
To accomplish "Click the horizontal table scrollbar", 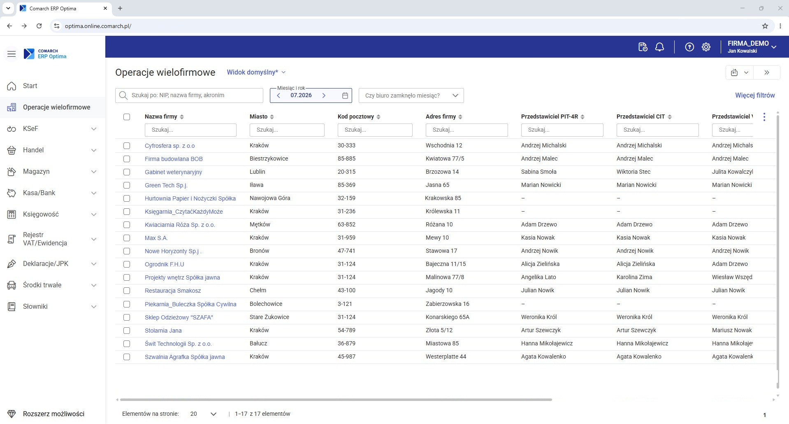I will point(336,400).
